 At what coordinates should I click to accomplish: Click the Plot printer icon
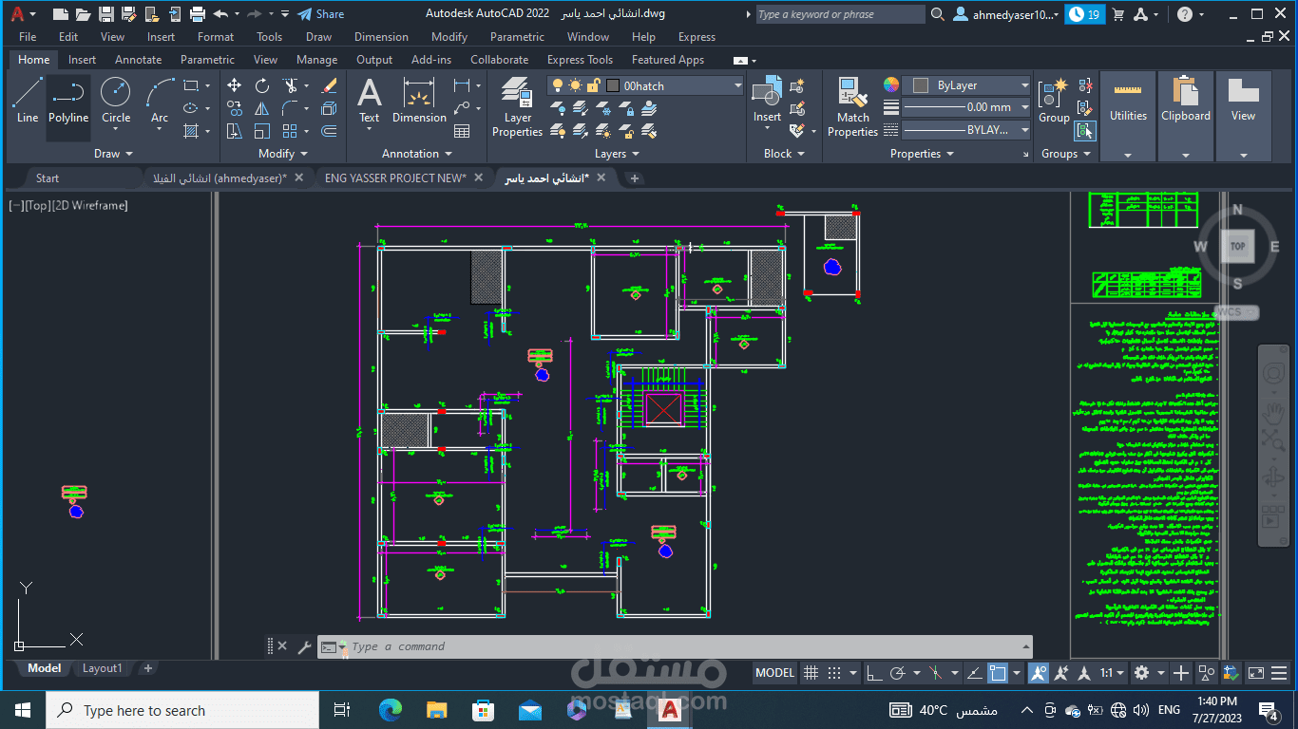[198, 14]
